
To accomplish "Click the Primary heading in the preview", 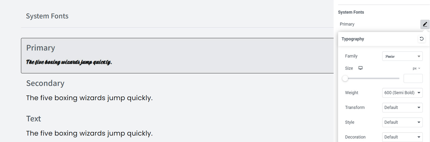I will 41,48.
